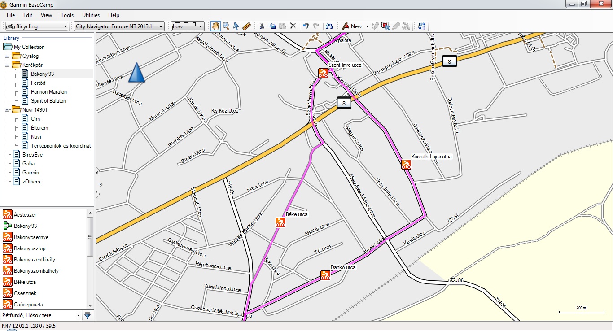Image resolution: width=613 pixels, height=331 pixels.
Task: Click the filter funnel icon
Action: tap(88, 316)
